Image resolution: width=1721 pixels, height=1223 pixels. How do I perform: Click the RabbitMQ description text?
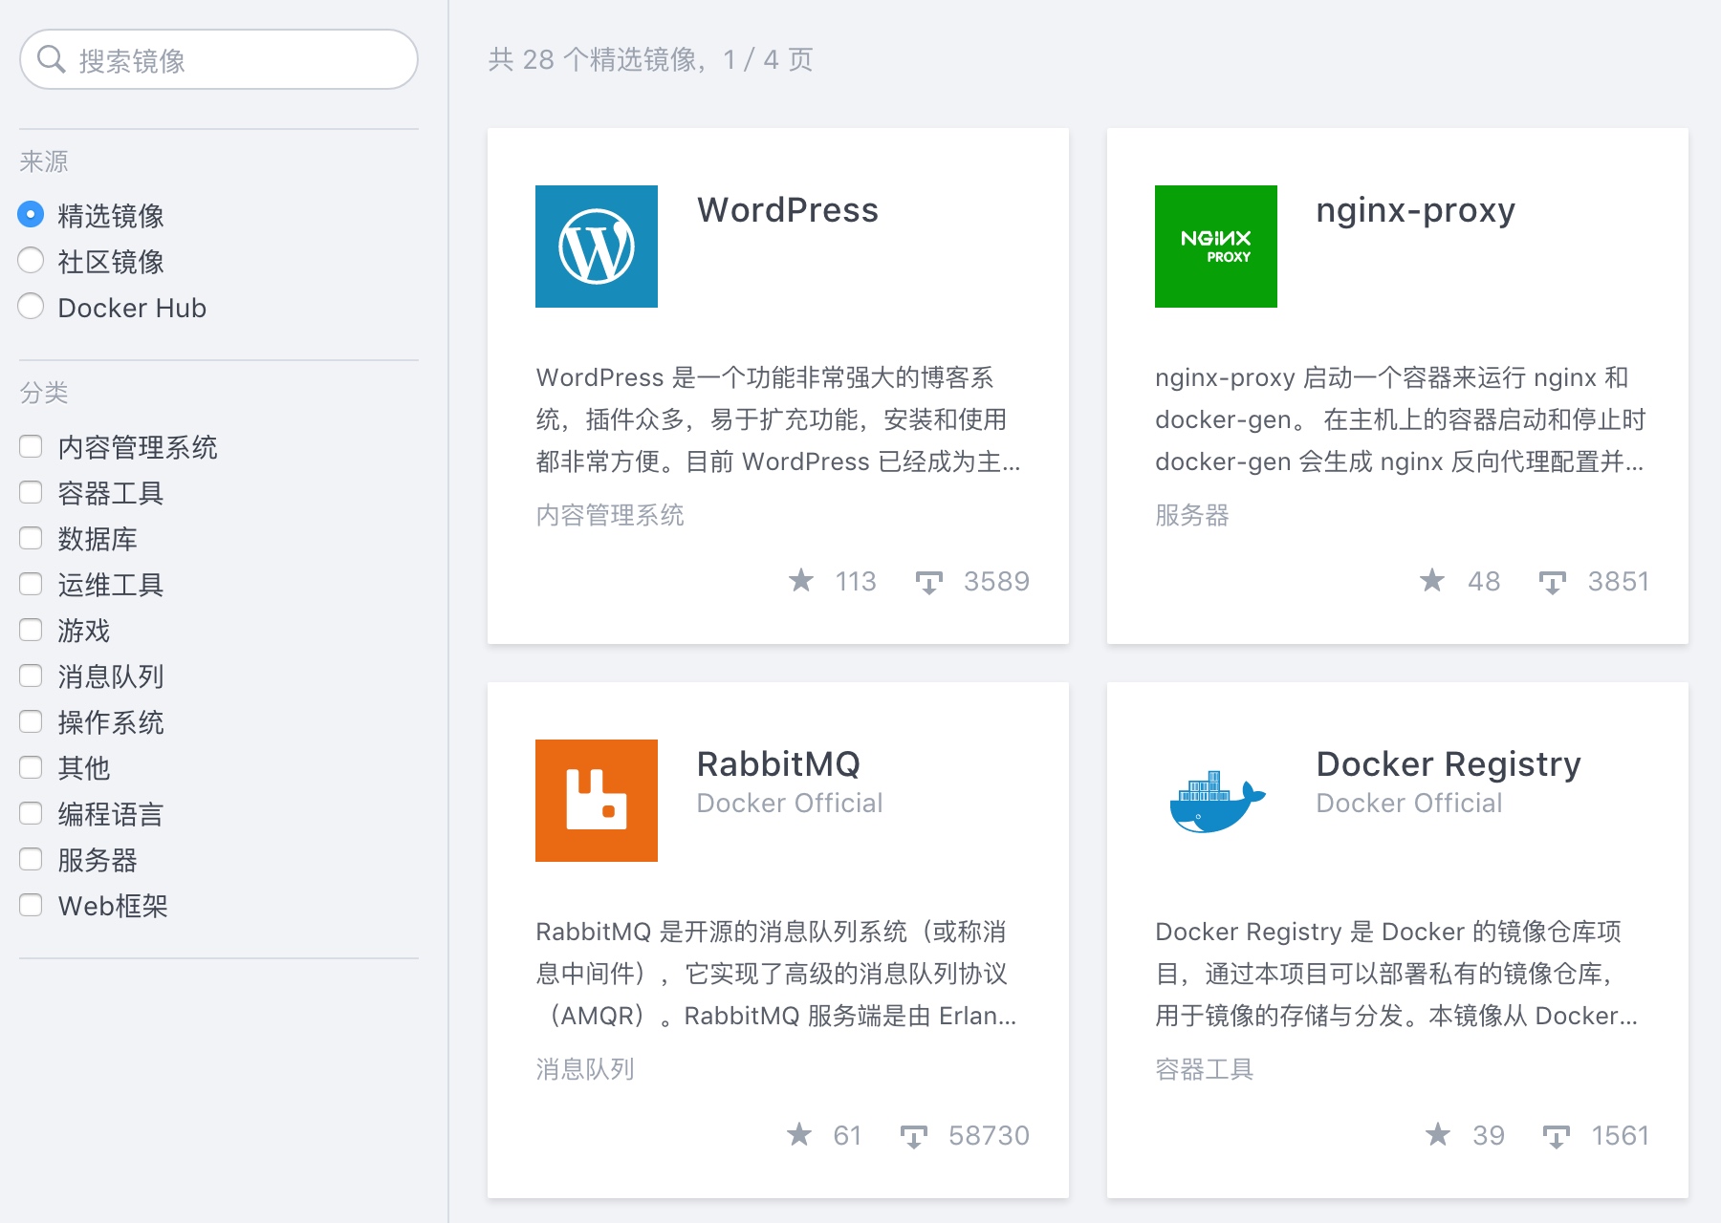click(x=776, y=974)
